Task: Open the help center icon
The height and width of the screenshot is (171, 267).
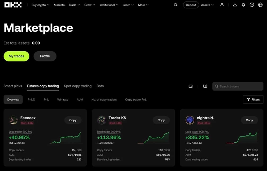Action: click(x=252, y=5)
